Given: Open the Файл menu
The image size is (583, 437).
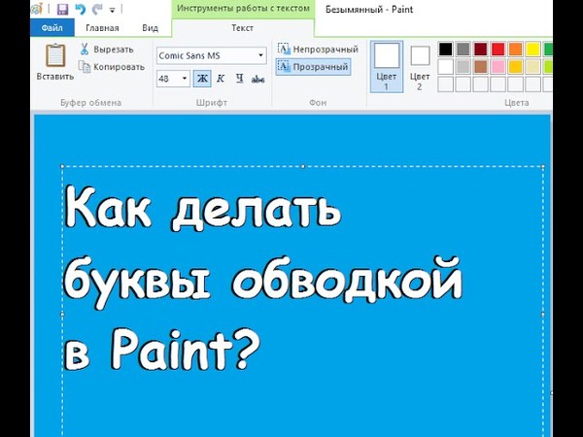Looking at the screenshot, I should click(52, 28).
